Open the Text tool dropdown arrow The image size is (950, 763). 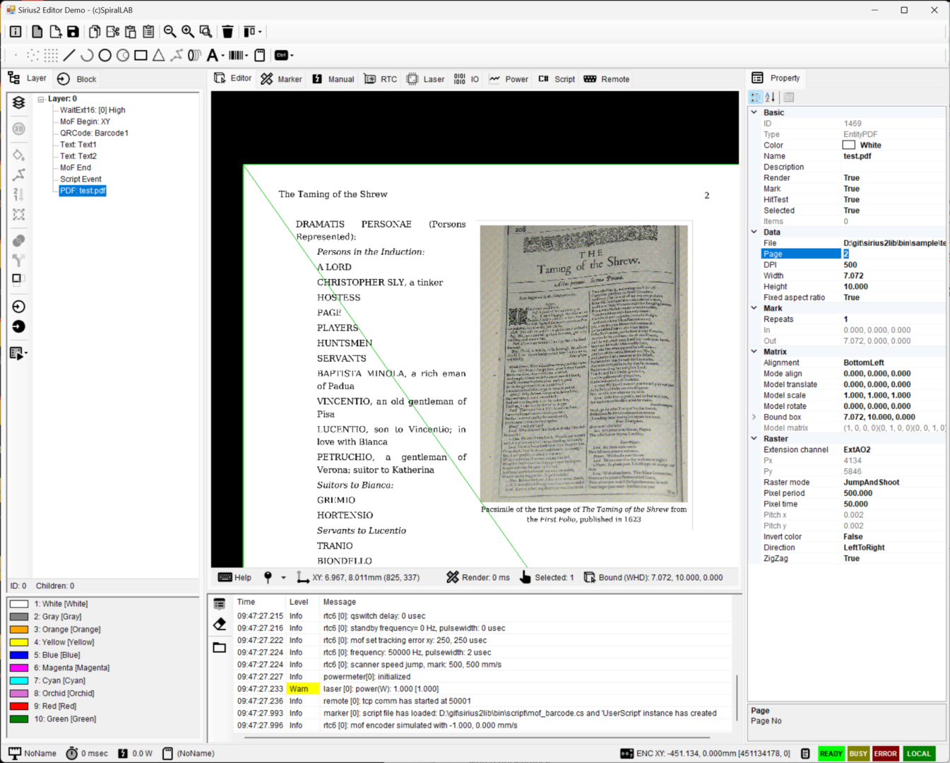click(x=223, y=55)
